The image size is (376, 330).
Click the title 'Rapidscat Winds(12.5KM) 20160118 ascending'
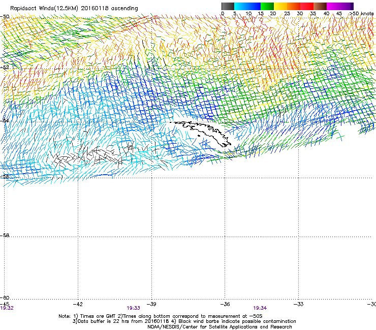(x=74, y=9)
